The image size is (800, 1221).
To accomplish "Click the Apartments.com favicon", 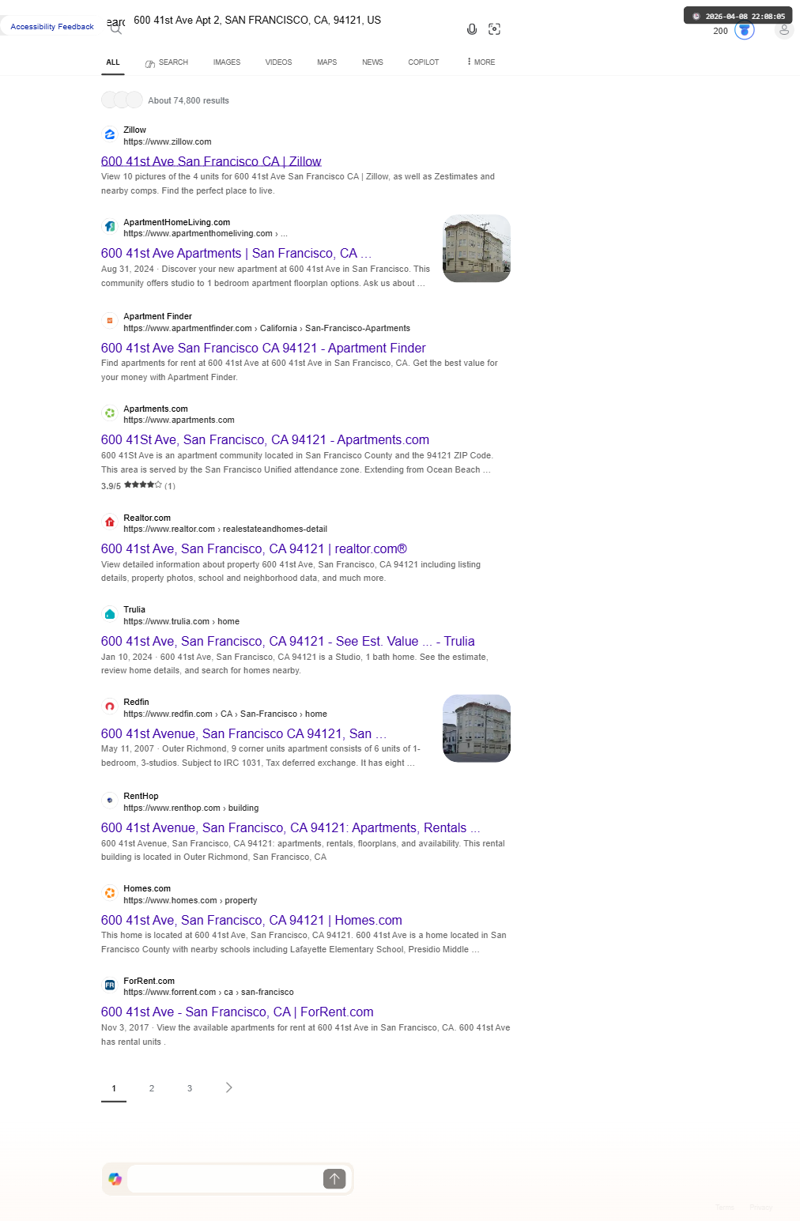I will point(110,413).
